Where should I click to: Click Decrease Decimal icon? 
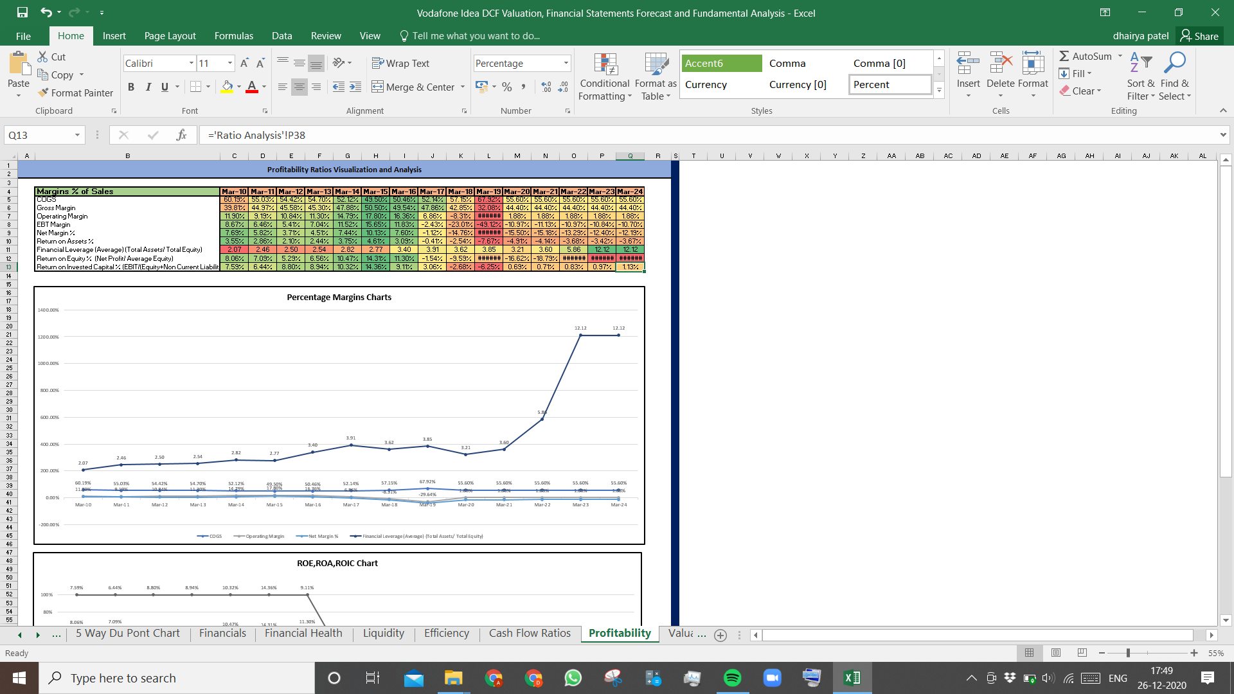click(x=563, y=87)
